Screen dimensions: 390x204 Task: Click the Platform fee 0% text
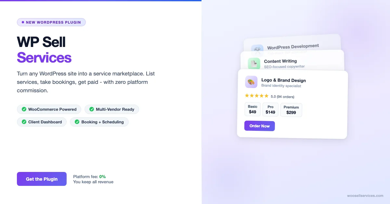pyautogui.click(x=89, y=176)
